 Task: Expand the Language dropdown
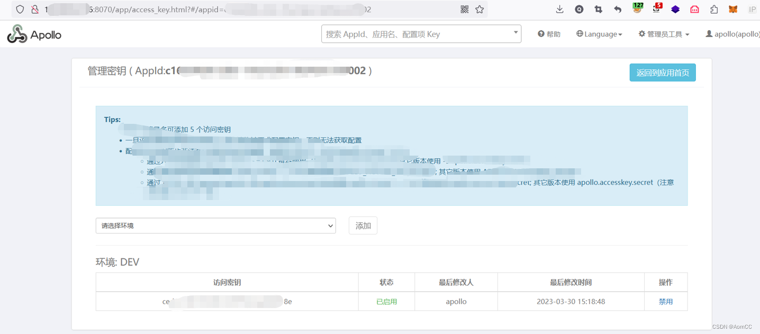599,33
